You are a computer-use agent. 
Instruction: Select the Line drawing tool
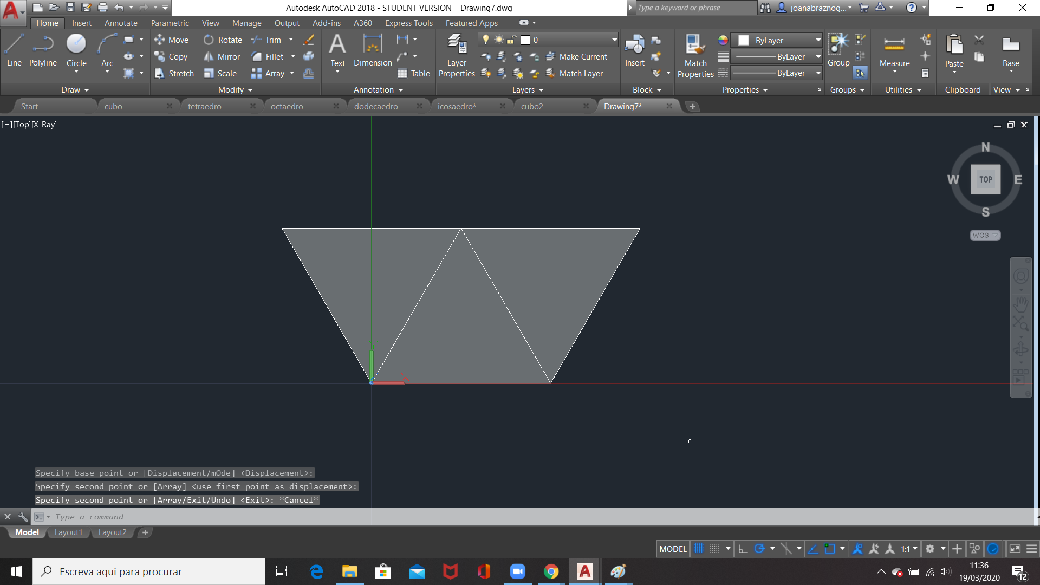click(14, 50)
